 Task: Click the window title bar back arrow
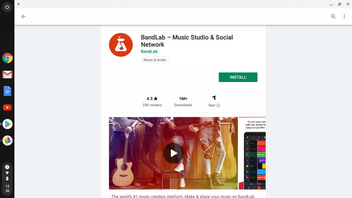19,4
